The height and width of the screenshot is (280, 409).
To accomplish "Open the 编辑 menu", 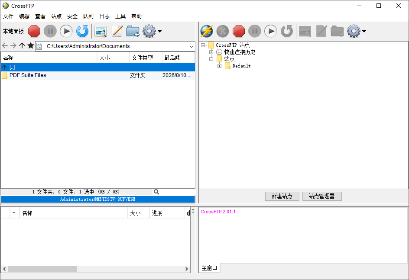I will pyautogui.click(x=24, y=16).
